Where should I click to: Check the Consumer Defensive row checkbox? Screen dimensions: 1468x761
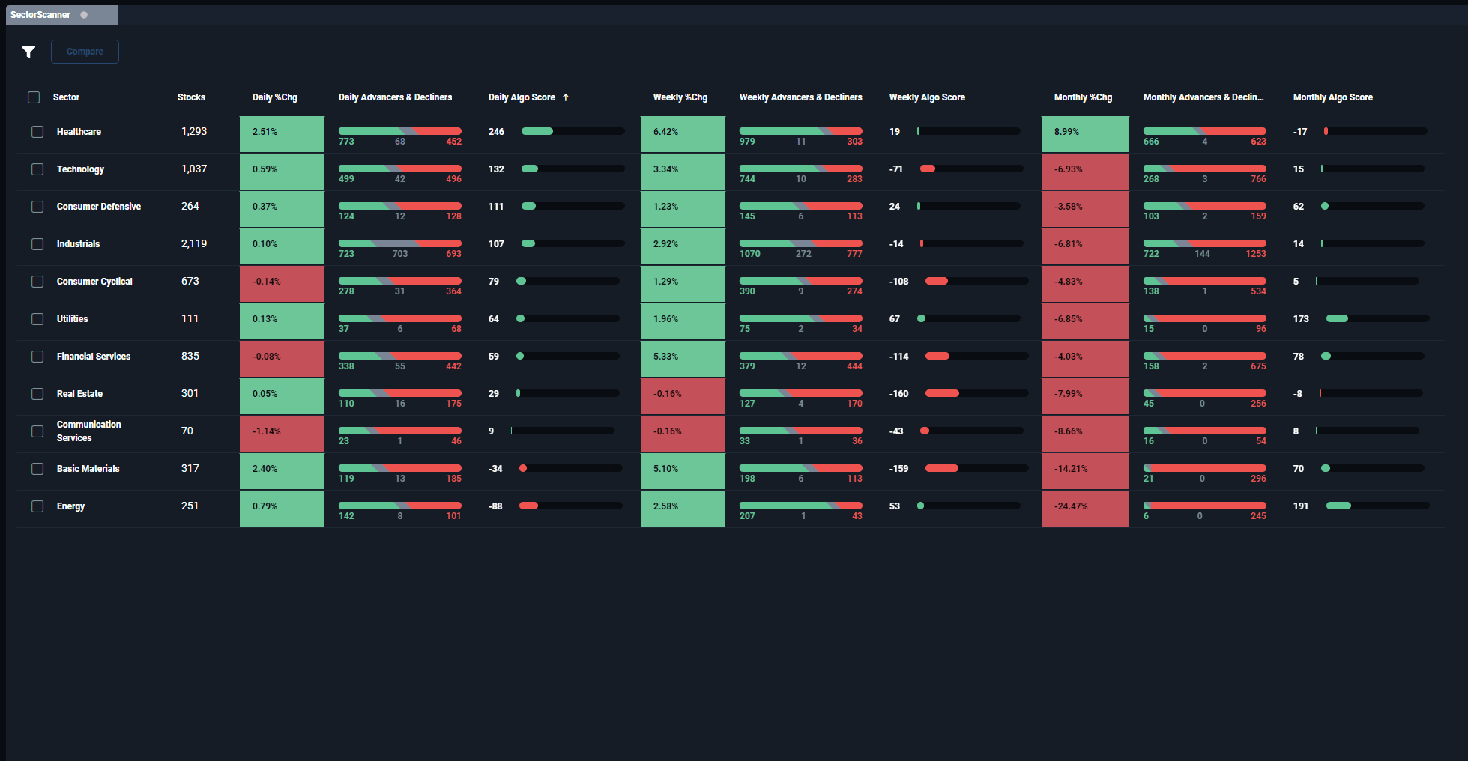click(37, 207)
